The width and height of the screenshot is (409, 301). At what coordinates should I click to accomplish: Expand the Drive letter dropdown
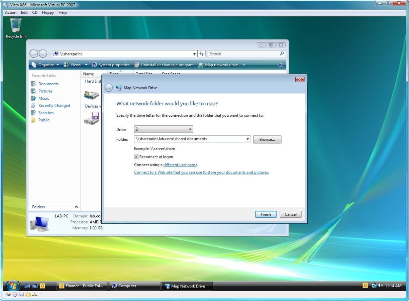[190, 129]
